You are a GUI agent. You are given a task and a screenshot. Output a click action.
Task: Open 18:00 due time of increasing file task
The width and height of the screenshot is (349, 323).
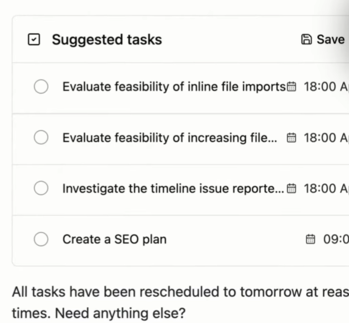pos(325,138)
